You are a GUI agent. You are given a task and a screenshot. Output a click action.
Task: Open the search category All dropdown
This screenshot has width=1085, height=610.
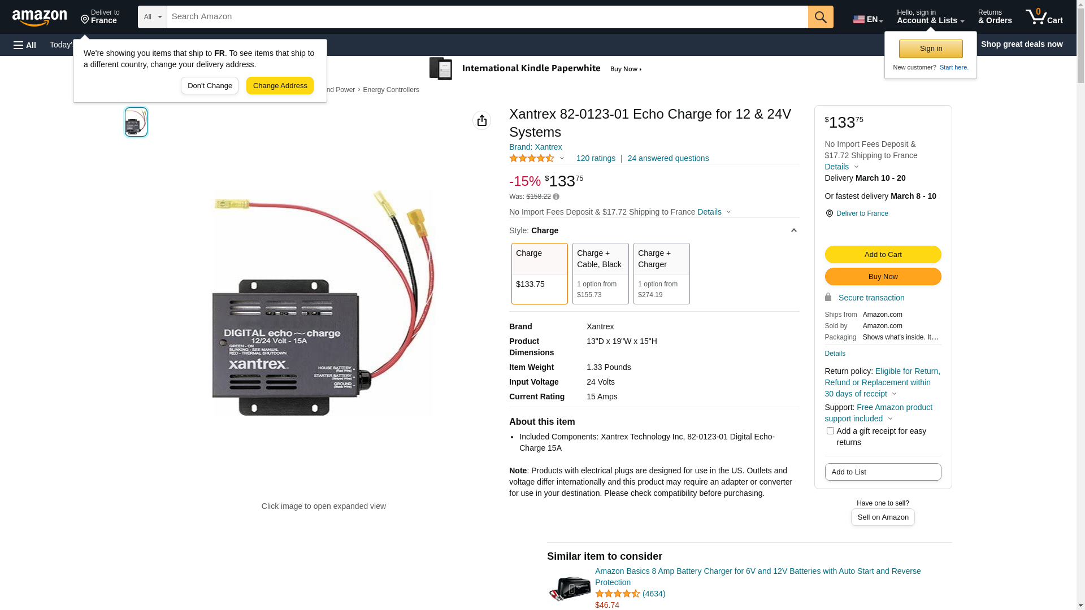[152, 17]
